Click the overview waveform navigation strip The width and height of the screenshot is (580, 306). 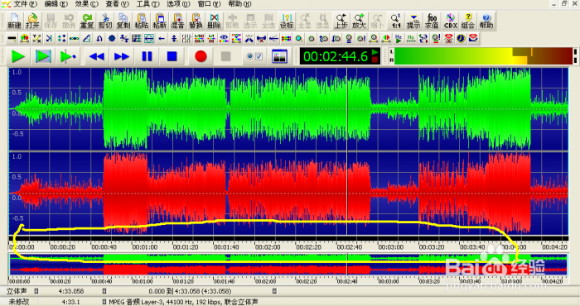(288, 265)
